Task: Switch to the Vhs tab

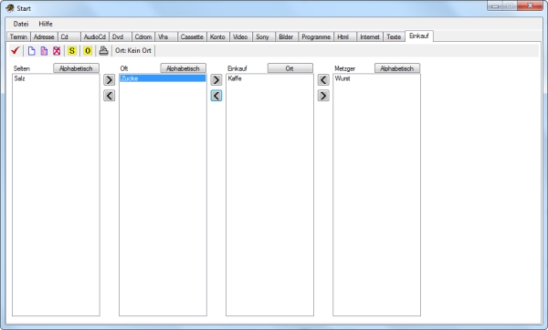Action: [166, 36]
